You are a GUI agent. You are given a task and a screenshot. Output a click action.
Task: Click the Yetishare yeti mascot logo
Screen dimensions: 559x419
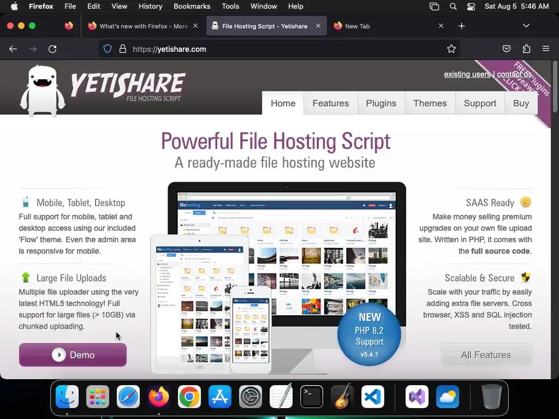pos(43,91)
